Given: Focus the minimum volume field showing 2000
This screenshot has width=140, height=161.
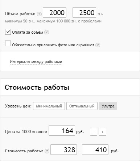Looking at the screenshot, I should pos(55,13).
